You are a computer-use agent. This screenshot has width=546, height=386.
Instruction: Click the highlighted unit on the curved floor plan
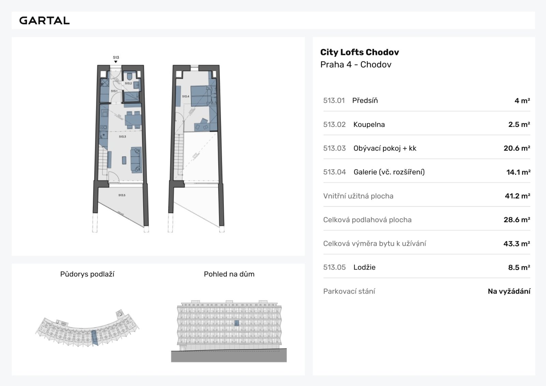(95, 338)
